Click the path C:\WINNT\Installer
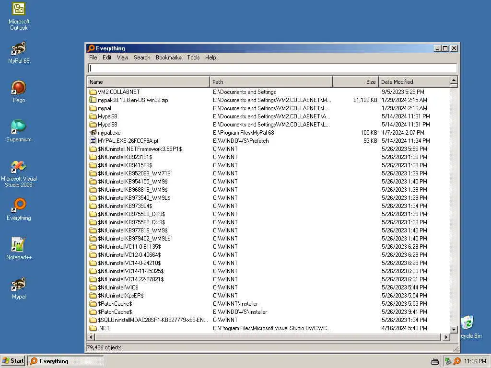491x368 pixels. (x=235, y=304)
